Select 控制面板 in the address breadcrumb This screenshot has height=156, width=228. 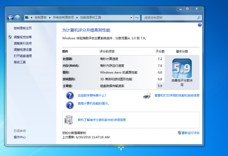tap(41, 17)
